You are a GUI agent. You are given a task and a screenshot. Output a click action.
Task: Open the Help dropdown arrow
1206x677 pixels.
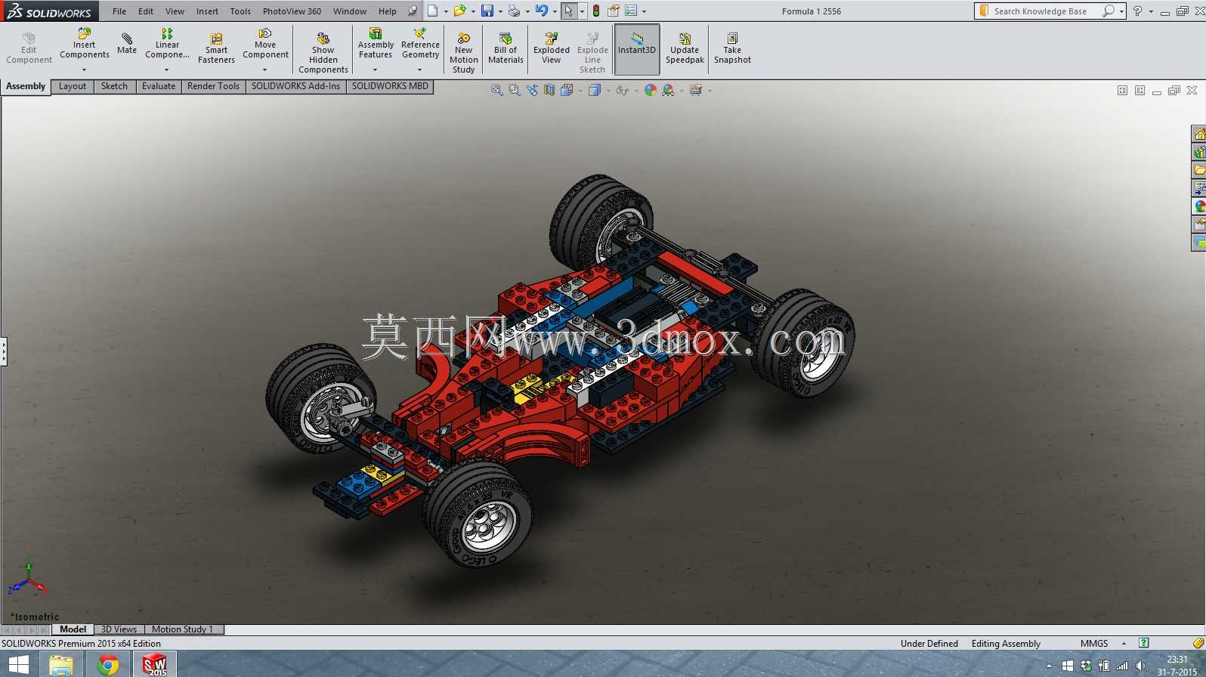point(1151,11)
